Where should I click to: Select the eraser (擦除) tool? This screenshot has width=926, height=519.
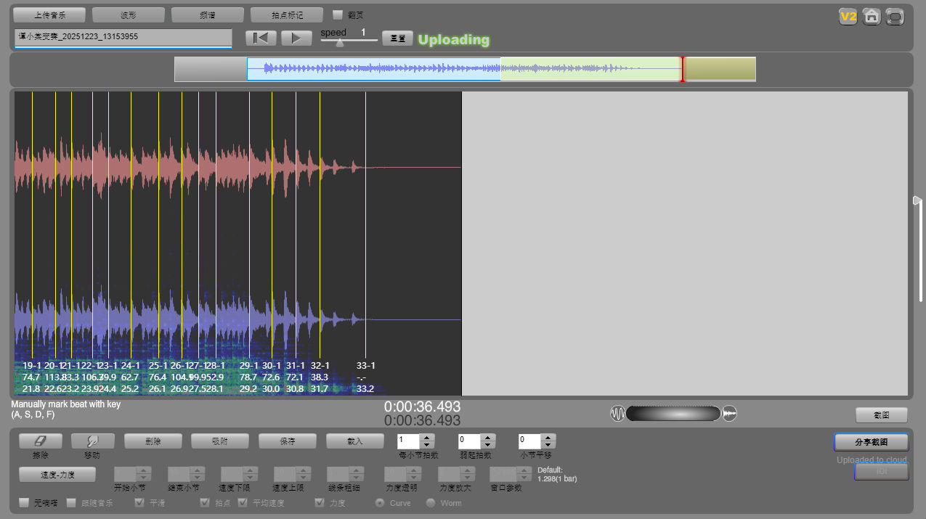tap(41, 441)
